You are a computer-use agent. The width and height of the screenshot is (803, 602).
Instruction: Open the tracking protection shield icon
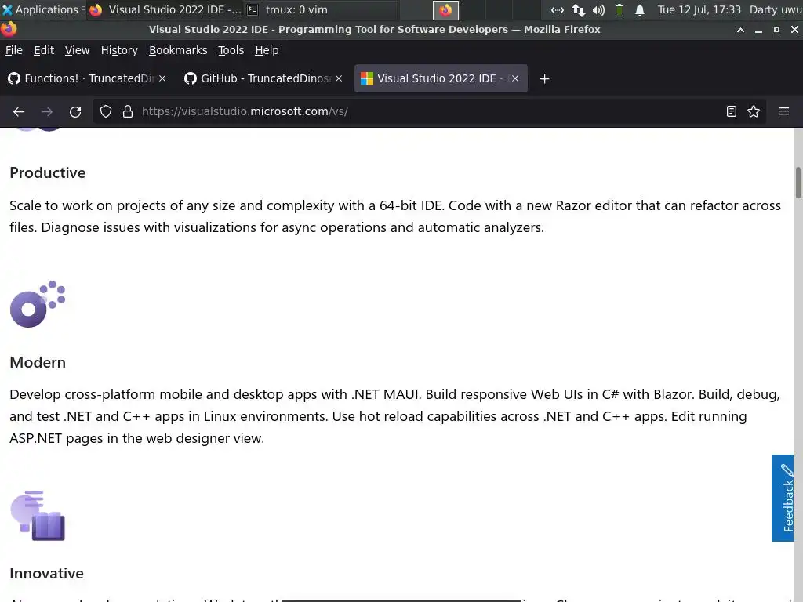pos(106,111)
